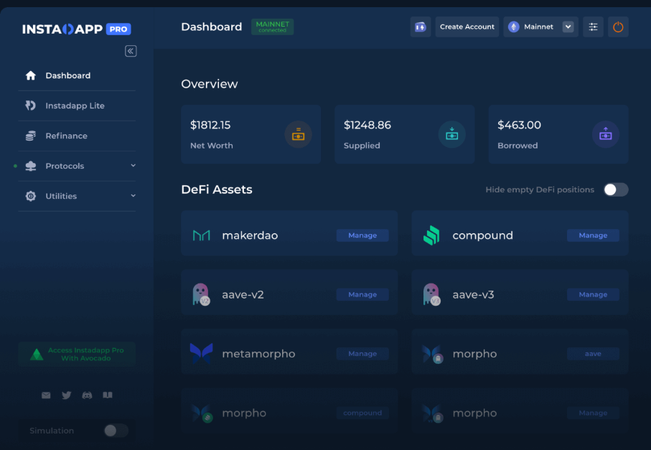This screenshot has height=450, width=651.
Task: Click Manage for makerdao
Action: pos(362,235)
